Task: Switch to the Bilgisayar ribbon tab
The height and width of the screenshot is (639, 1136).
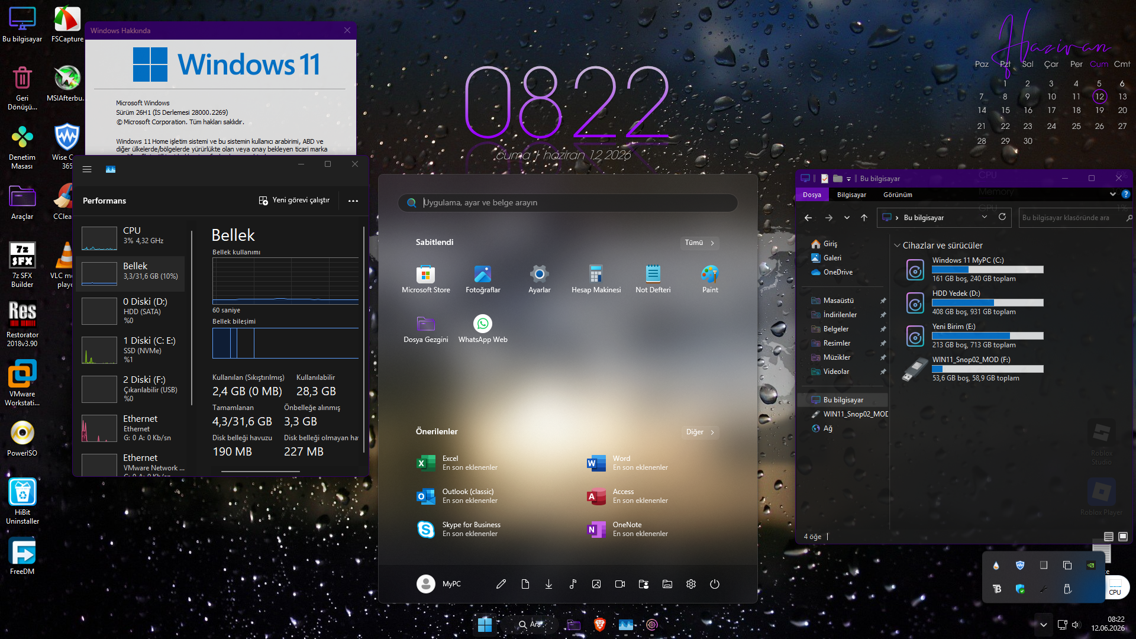Action: coord(851,195)
